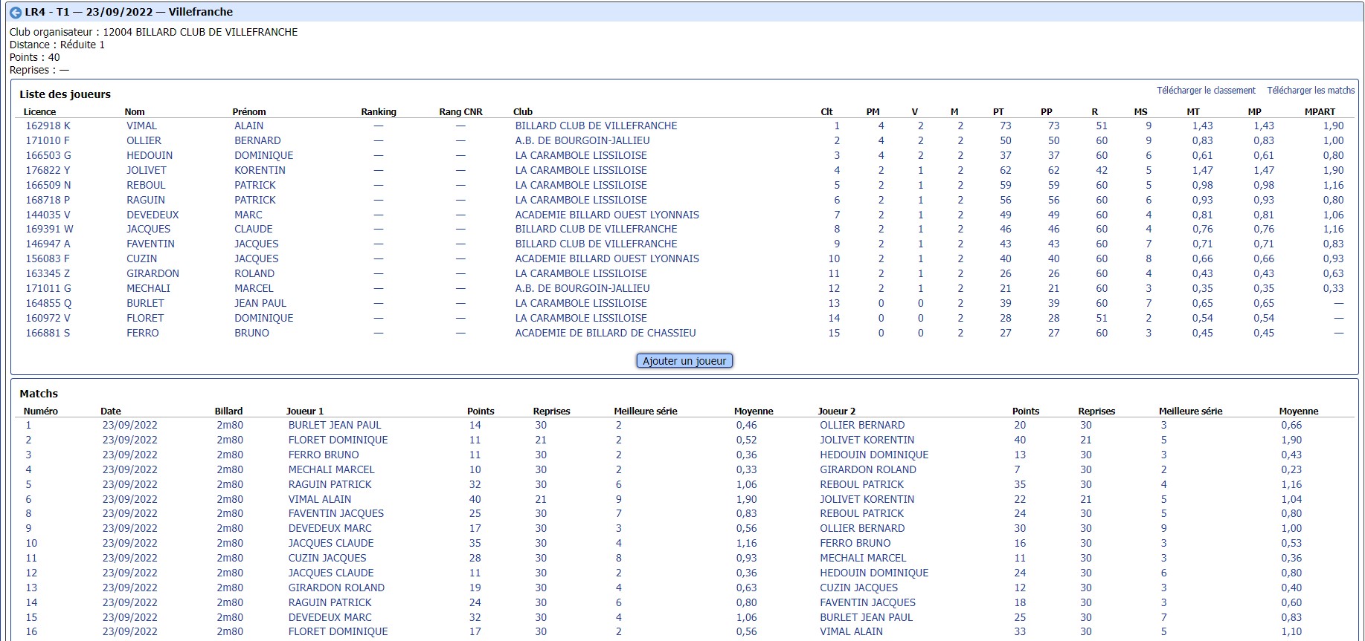Click licence 156083 F
Screen dimensions: 1365x641
pyautogui.click(x=48, y=258)
